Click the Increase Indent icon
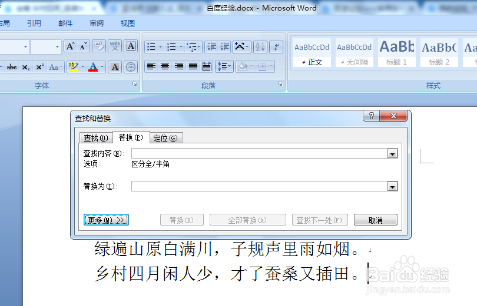477x306 pixels. 224,47
